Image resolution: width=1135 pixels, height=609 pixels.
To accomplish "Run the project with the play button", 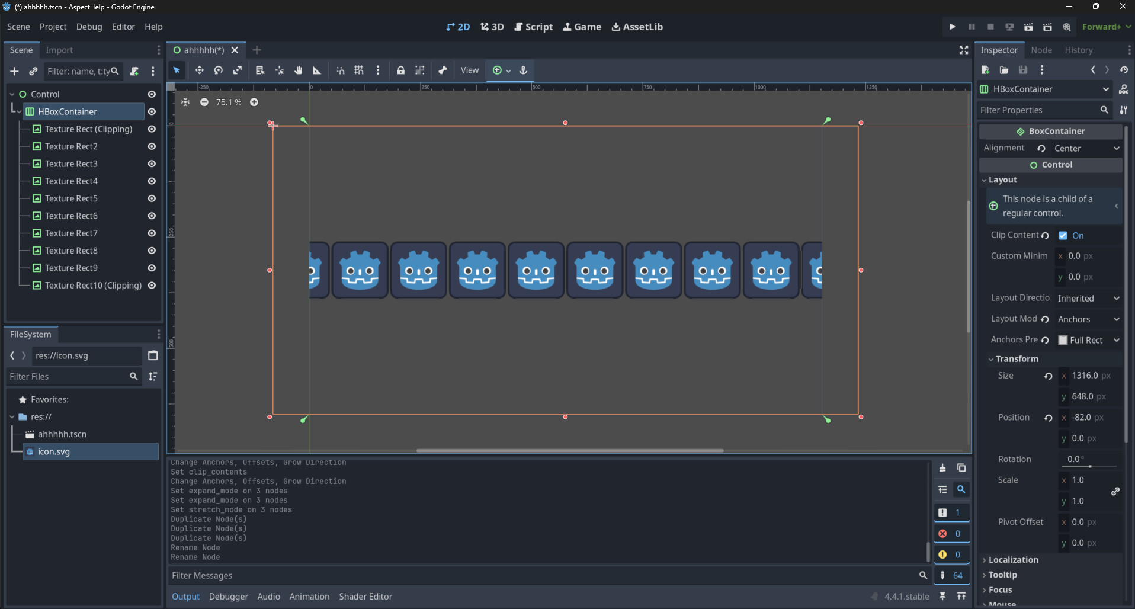I will [952, 27].
